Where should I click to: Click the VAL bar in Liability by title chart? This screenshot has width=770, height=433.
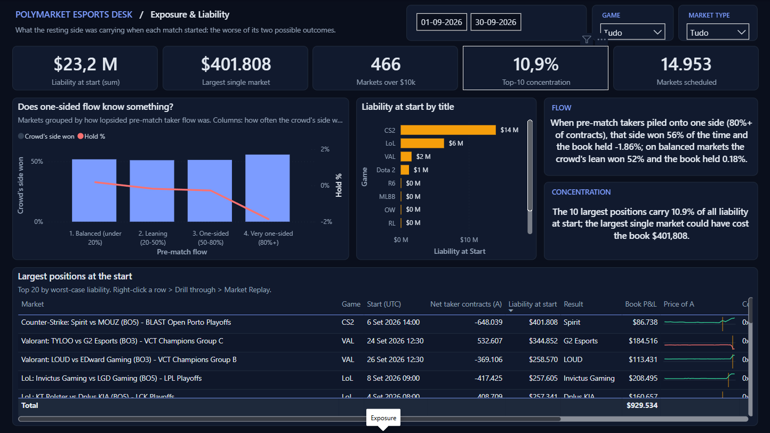point(406,156)
